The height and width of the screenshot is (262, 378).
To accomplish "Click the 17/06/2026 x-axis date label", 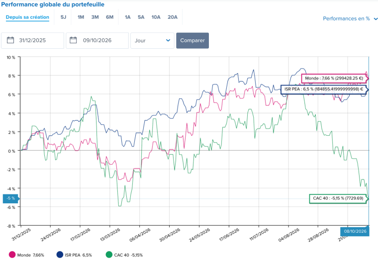I will point(229,235).
